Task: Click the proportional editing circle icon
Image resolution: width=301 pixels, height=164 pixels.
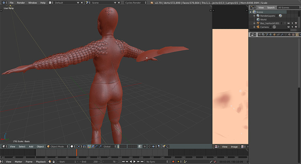Action: pos(144,147)
